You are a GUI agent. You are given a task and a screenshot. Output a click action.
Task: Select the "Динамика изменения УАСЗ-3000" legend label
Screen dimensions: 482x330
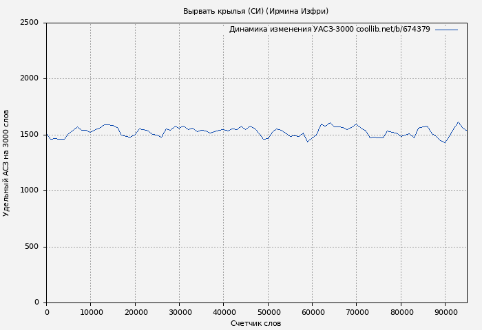291,30
